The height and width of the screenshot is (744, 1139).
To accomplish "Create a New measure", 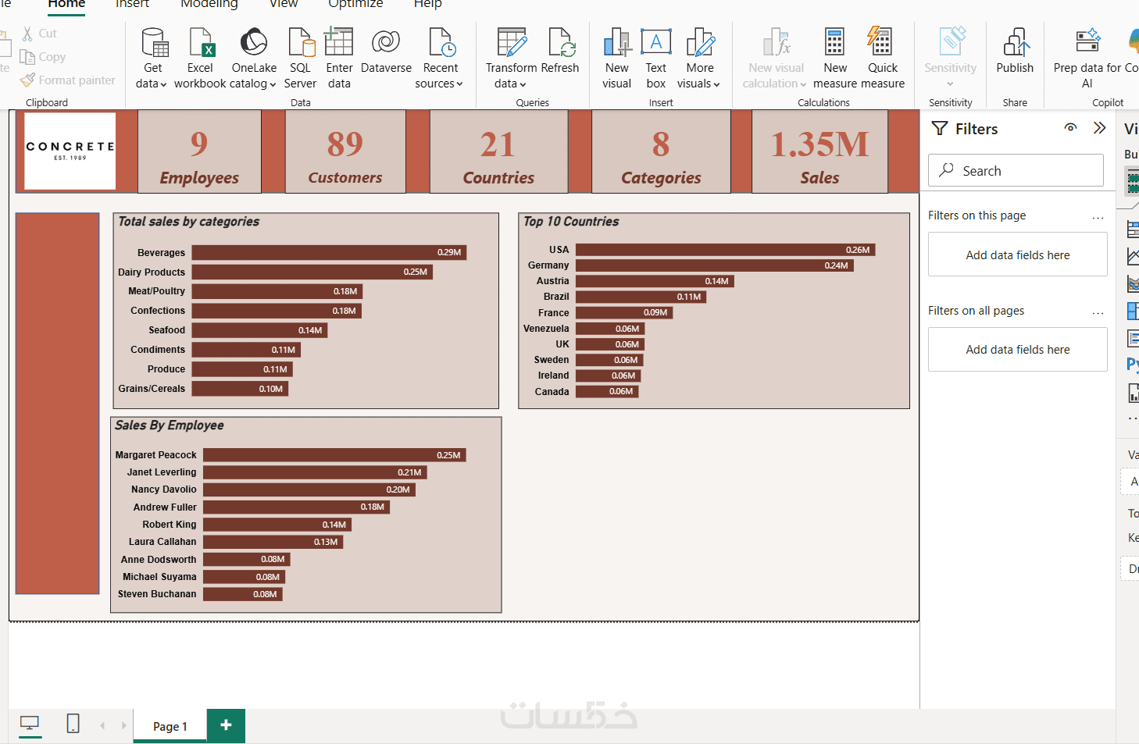I will tap(835, 59).
